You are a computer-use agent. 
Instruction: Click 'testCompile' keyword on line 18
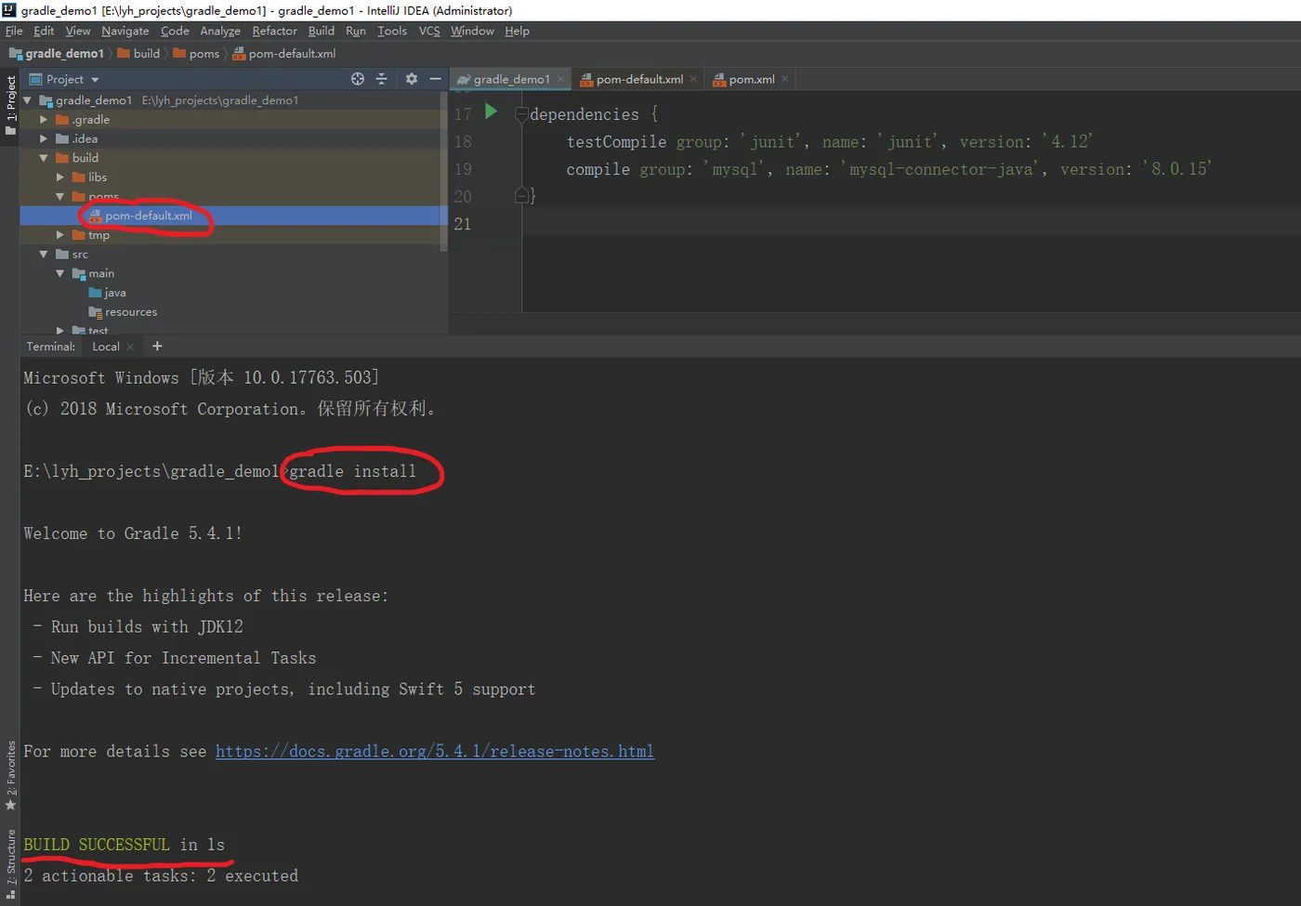click(616, 142)
